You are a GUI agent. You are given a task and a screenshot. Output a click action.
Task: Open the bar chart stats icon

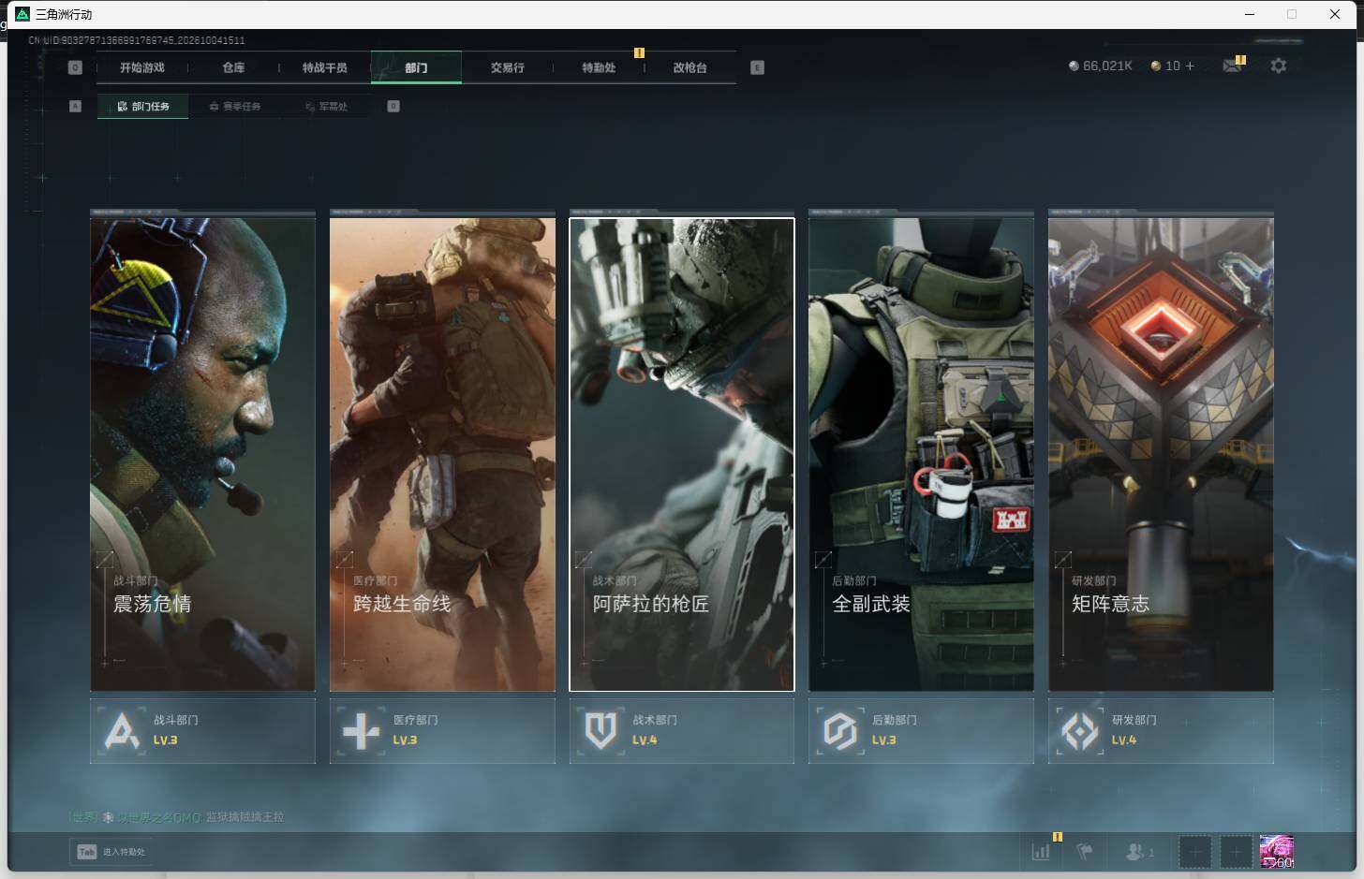1041,852
